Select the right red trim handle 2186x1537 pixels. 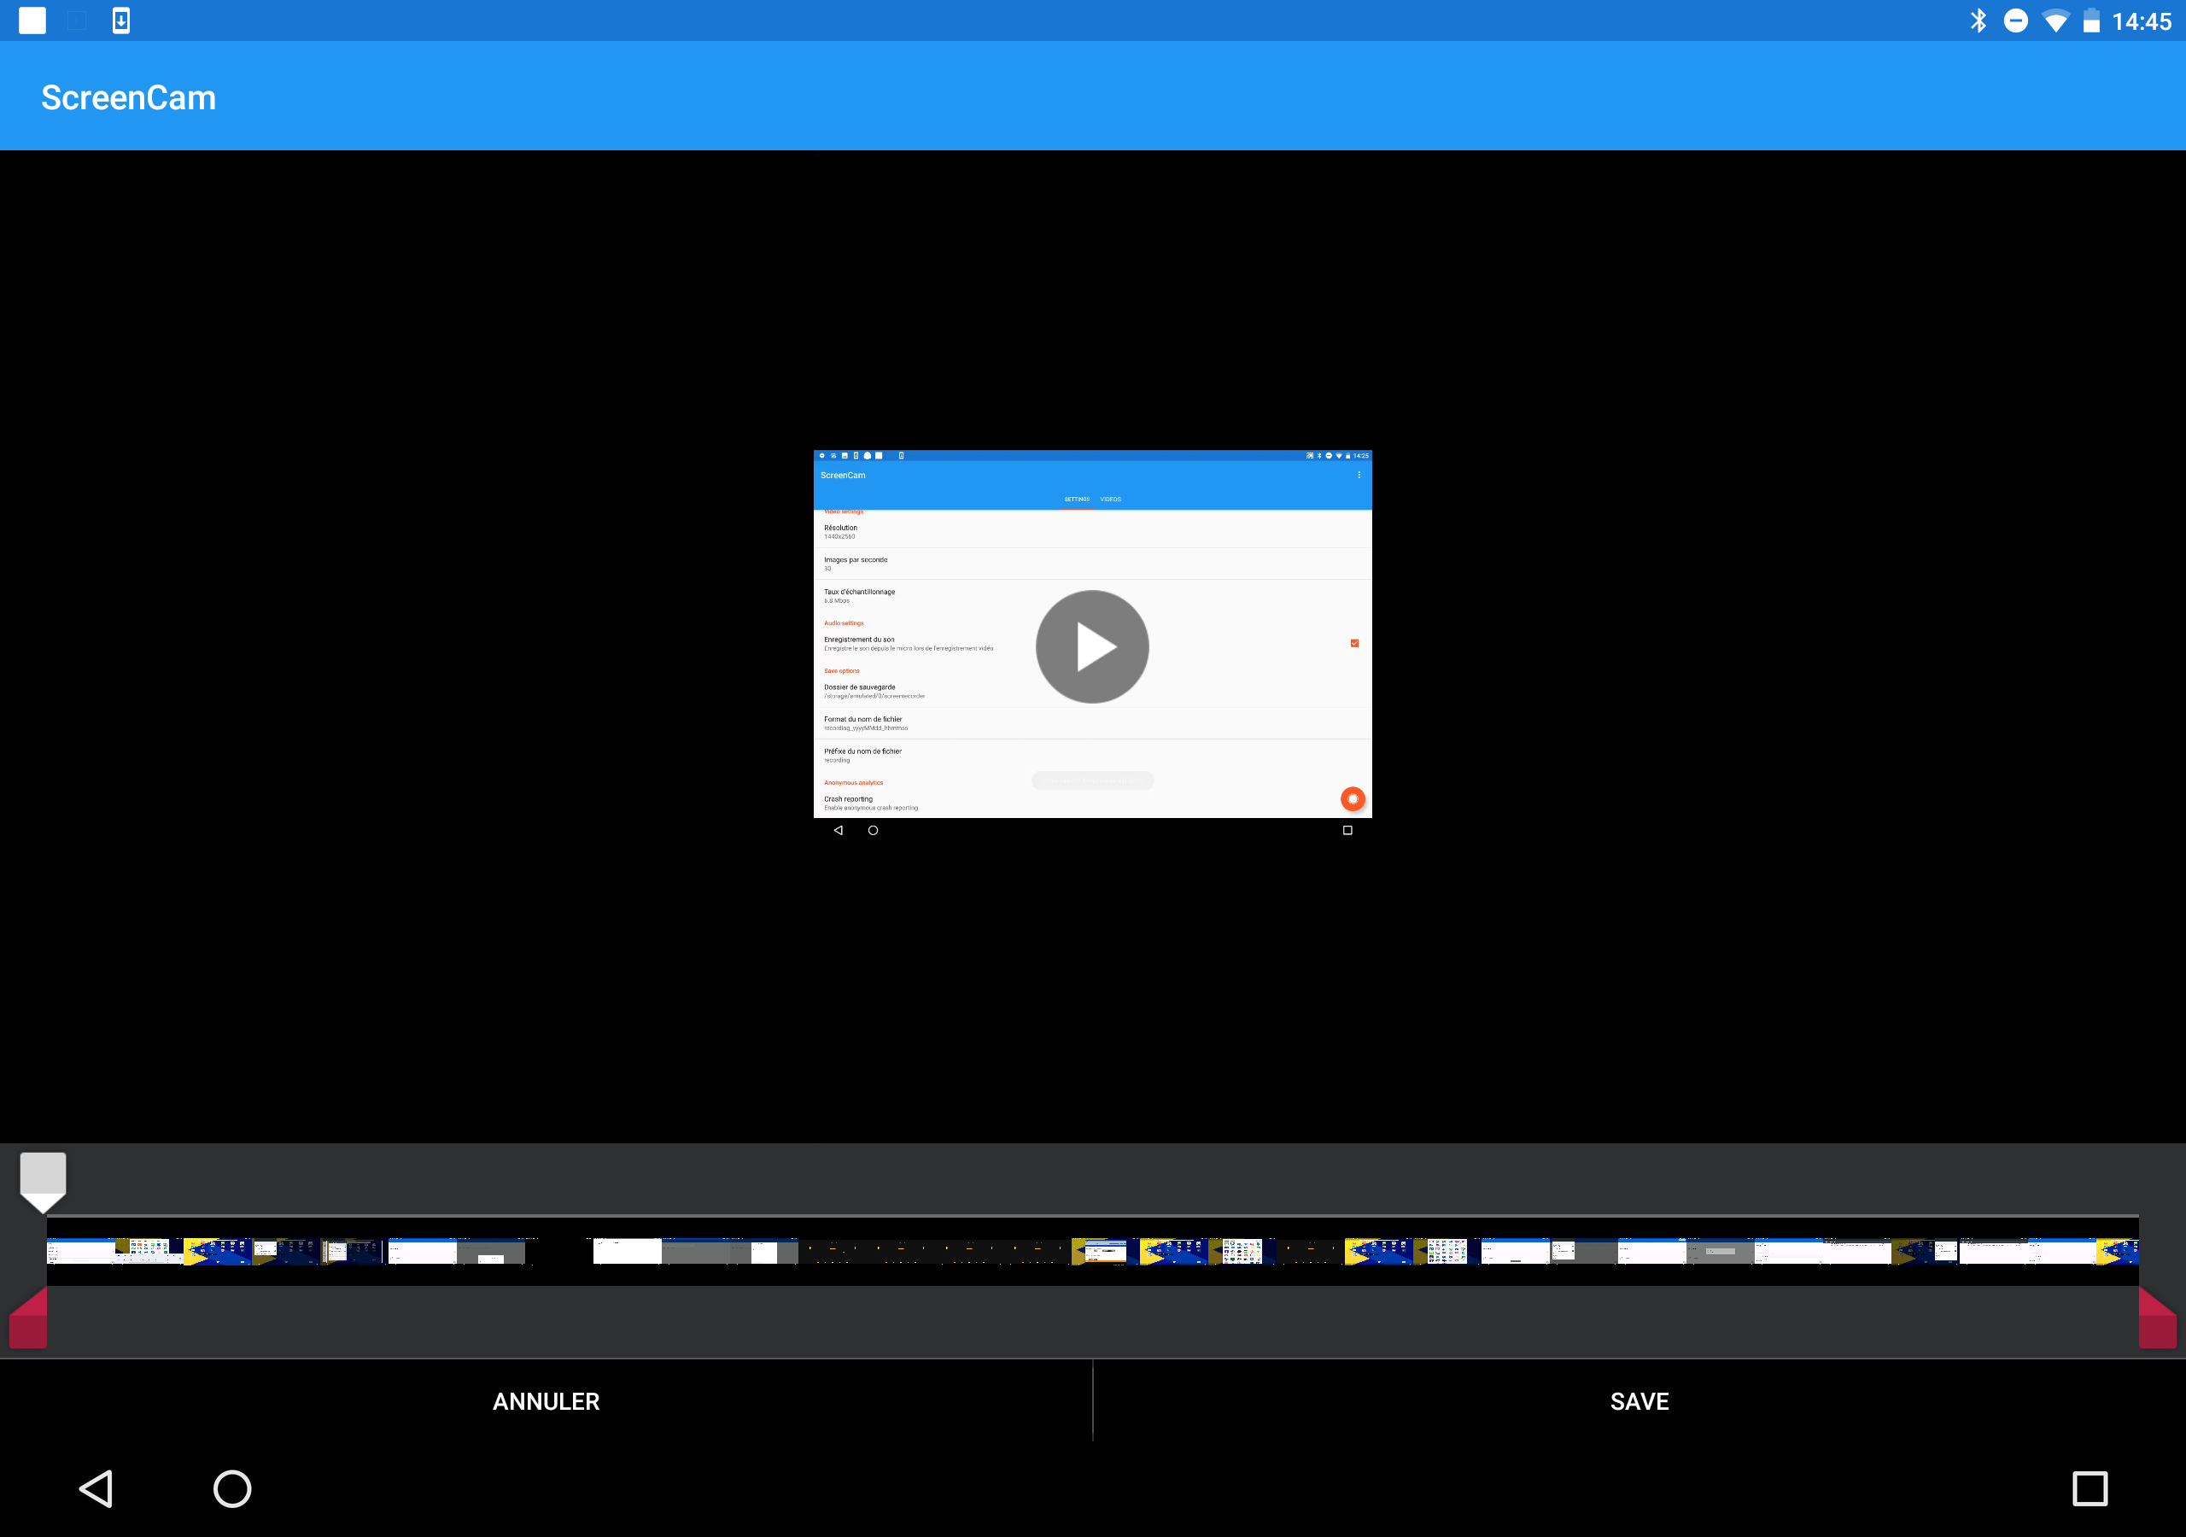click(2158, 1318)
